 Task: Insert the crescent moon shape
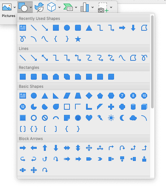coord(122,118)
